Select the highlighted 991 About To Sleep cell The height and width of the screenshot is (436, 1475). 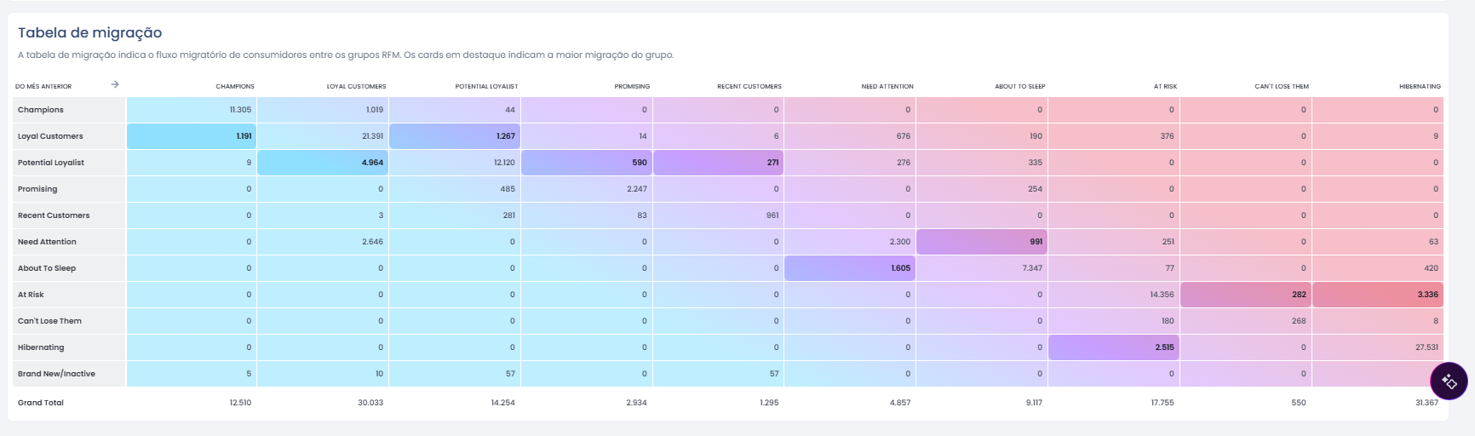982,242
